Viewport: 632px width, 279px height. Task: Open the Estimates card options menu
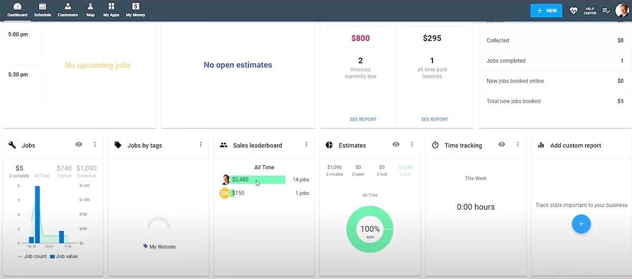412,144
